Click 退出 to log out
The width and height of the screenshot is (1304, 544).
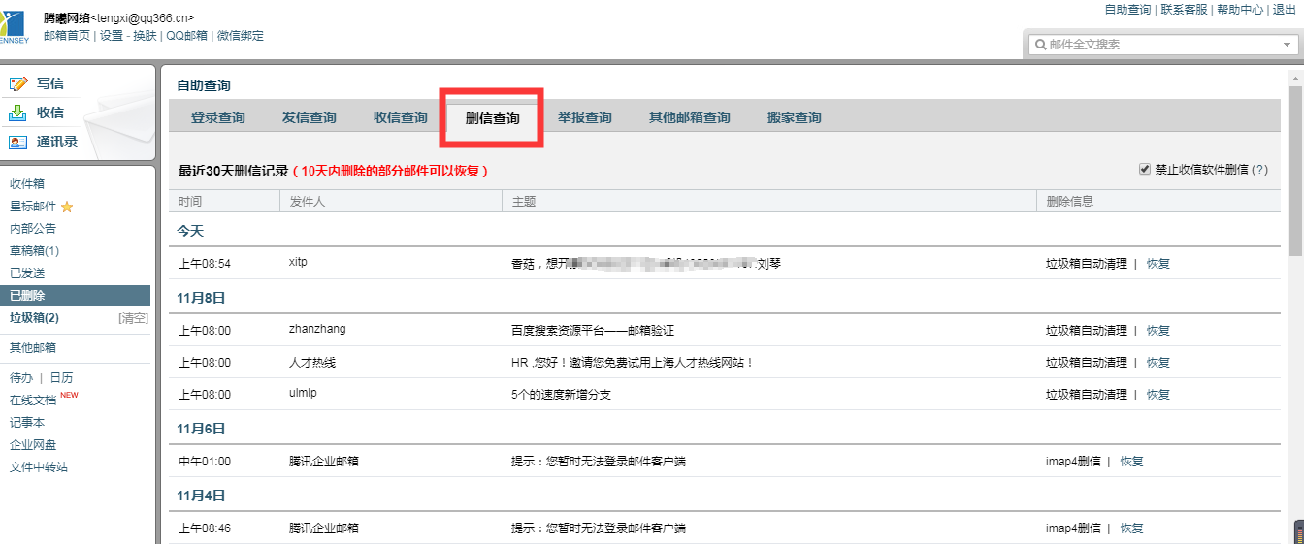click(1284, 10)
